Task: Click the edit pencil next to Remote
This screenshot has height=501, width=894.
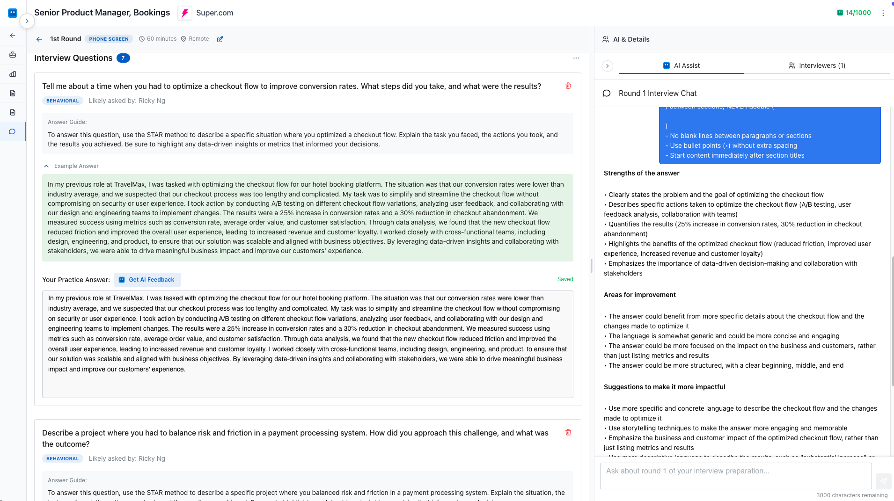Action: pos(220,39)
